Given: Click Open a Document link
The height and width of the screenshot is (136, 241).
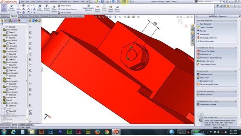Looking at the screenshot, I should [206, 28].
